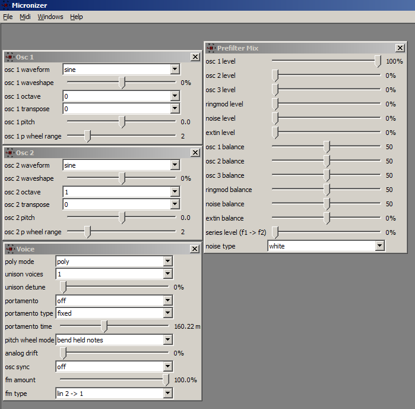Viewport: 415px width, 409px height.
Task: Click the 'analog drift' label
Action: (x=21, y=353)
